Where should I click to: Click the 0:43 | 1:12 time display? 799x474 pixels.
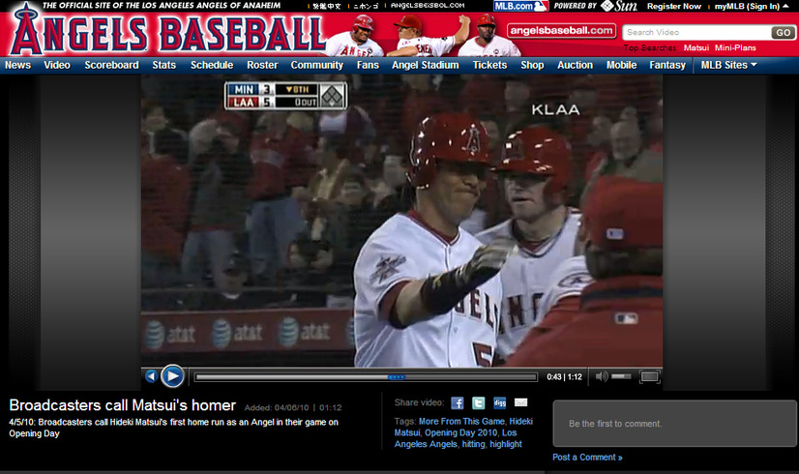click(564, 377)
